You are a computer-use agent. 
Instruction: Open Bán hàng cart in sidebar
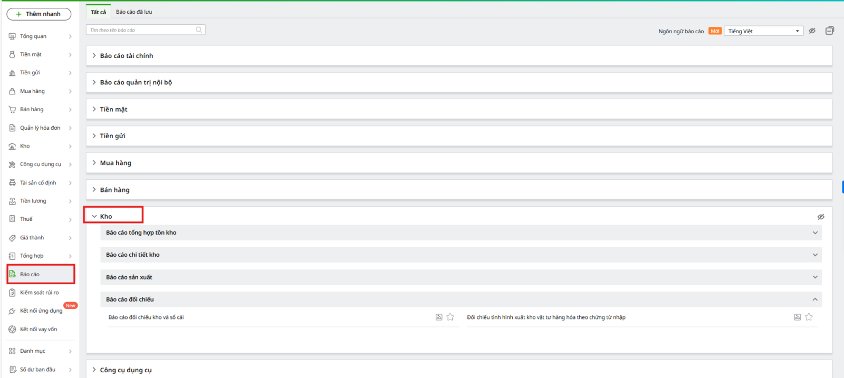(32, 110)
